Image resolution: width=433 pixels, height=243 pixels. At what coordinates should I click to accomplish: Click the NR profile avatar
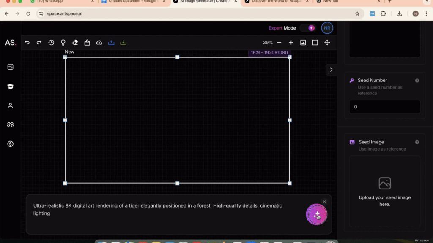(327, 28)
